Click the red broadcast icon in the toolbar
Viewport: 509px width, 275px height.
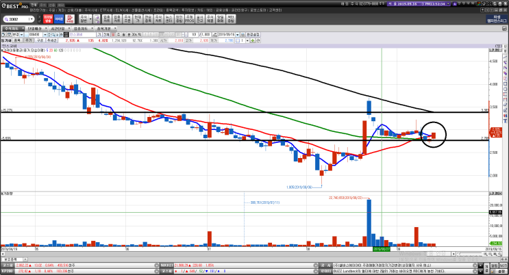(48, 19)
